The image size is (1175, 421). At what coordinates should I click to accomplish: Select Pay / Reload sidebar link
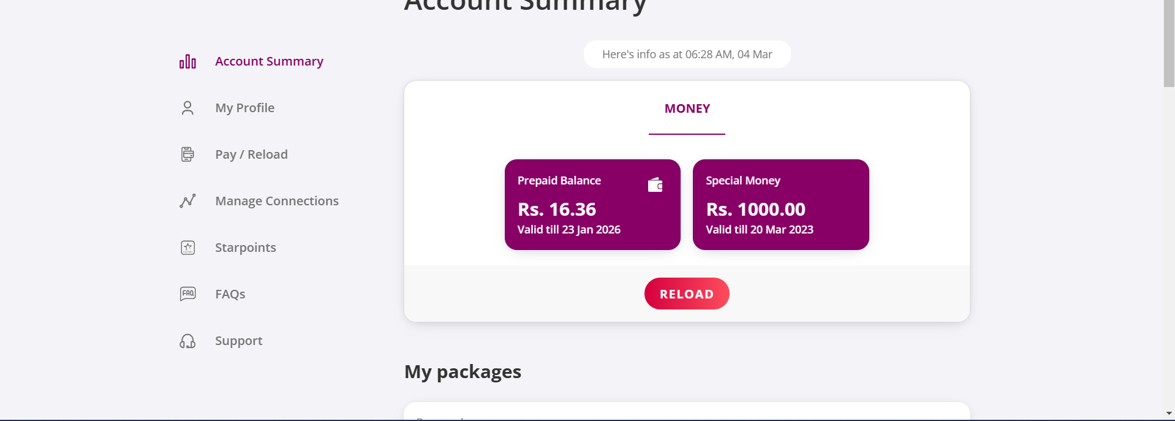tap(251, 154)
